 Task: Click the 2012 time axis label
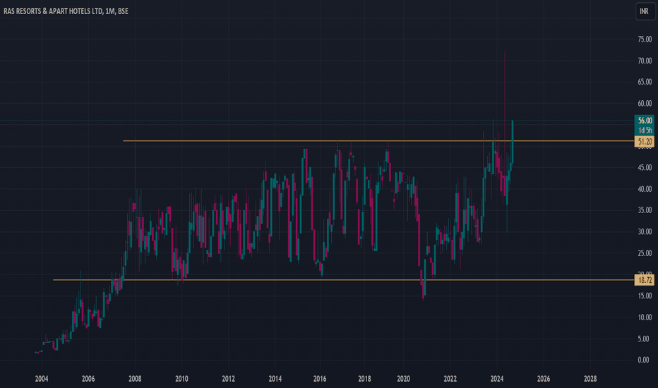228,379
